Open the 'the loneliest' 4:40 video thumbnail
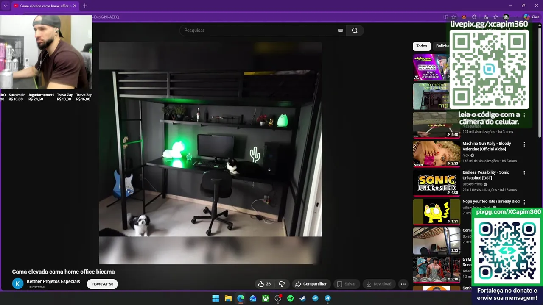Screen dimensions: 543x305 tap(437, 125)
